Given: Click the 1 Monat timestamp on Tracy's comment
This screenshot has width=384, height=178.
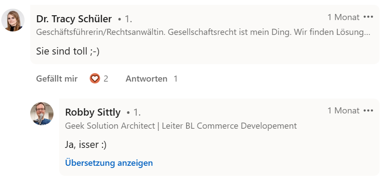Looking at the screenshot, I should 343,17.
